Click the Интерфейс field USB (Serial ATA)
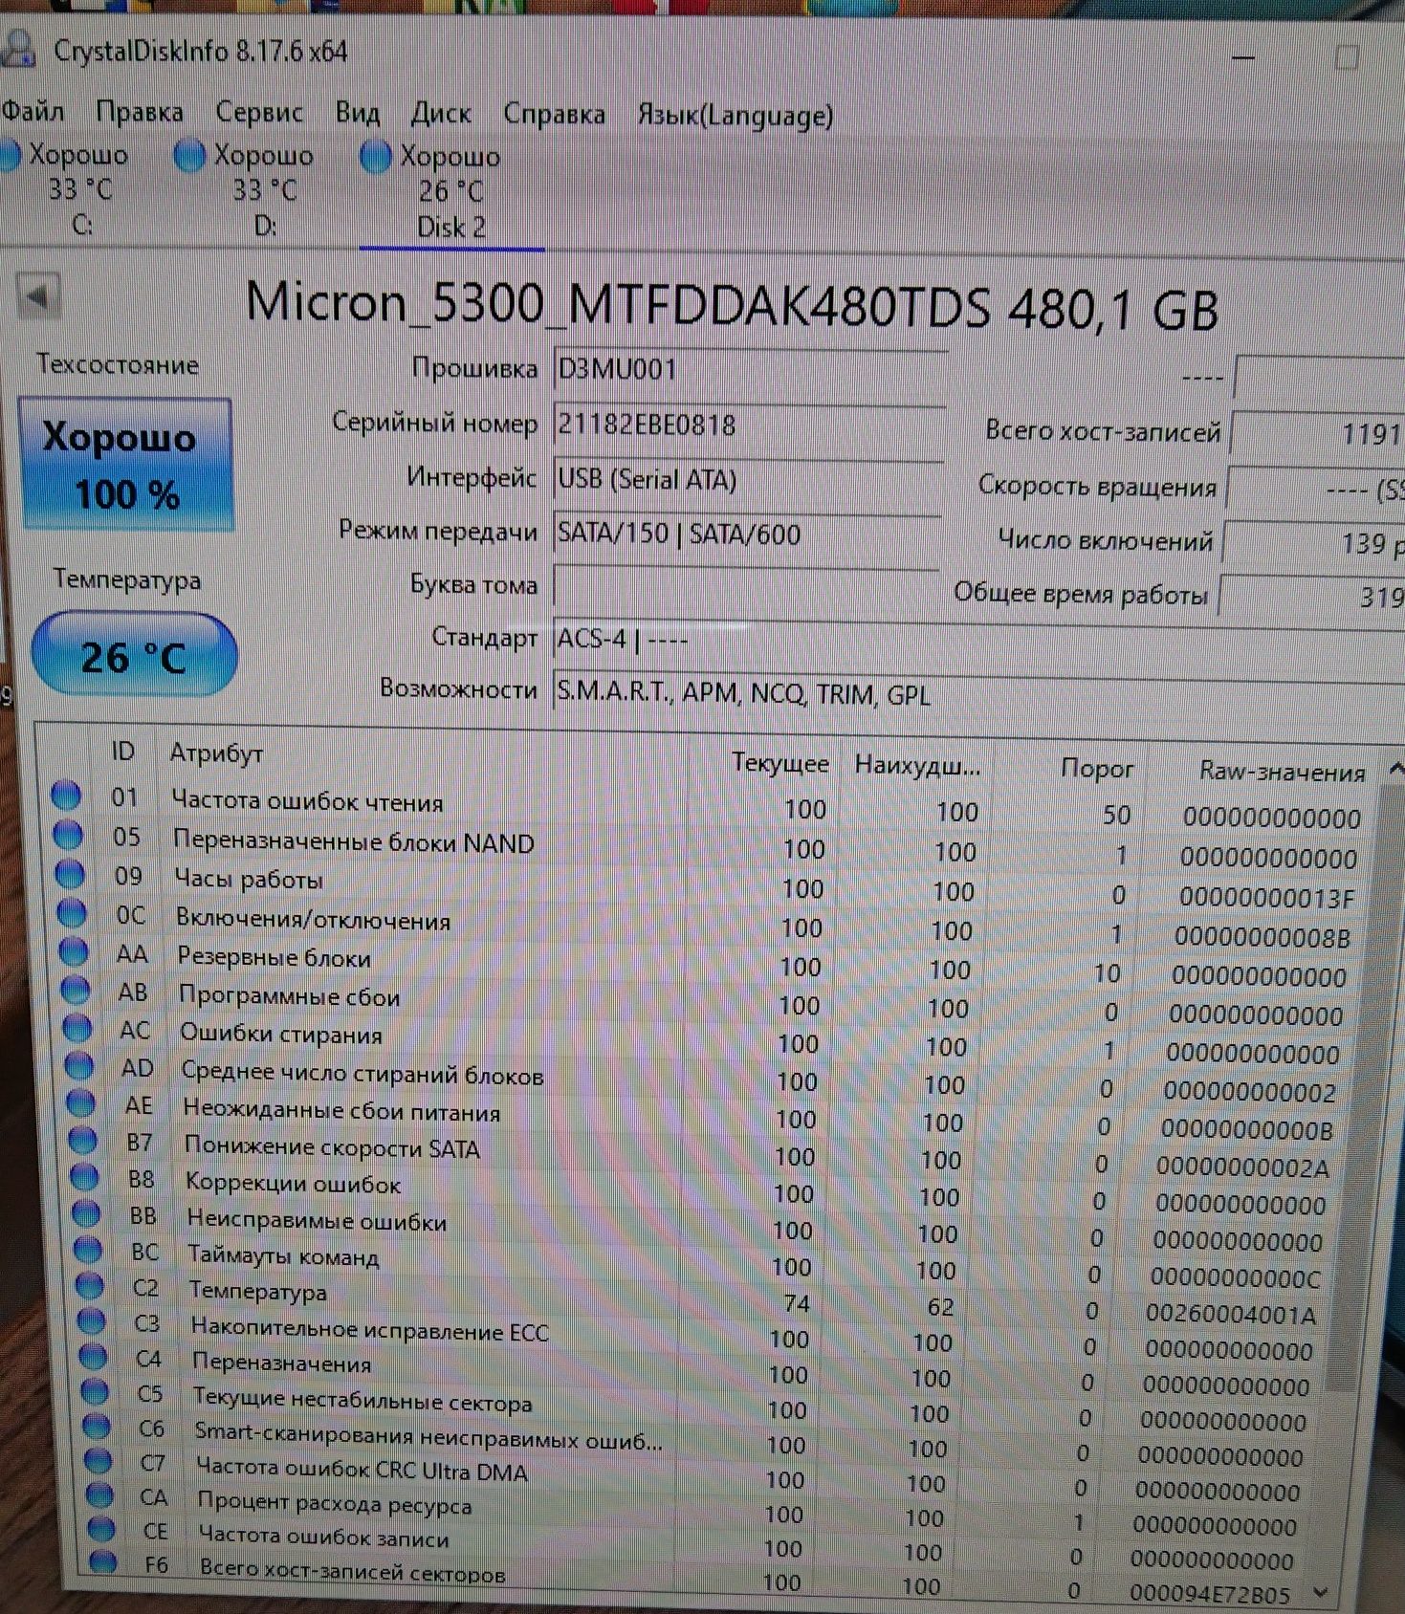 747,478
